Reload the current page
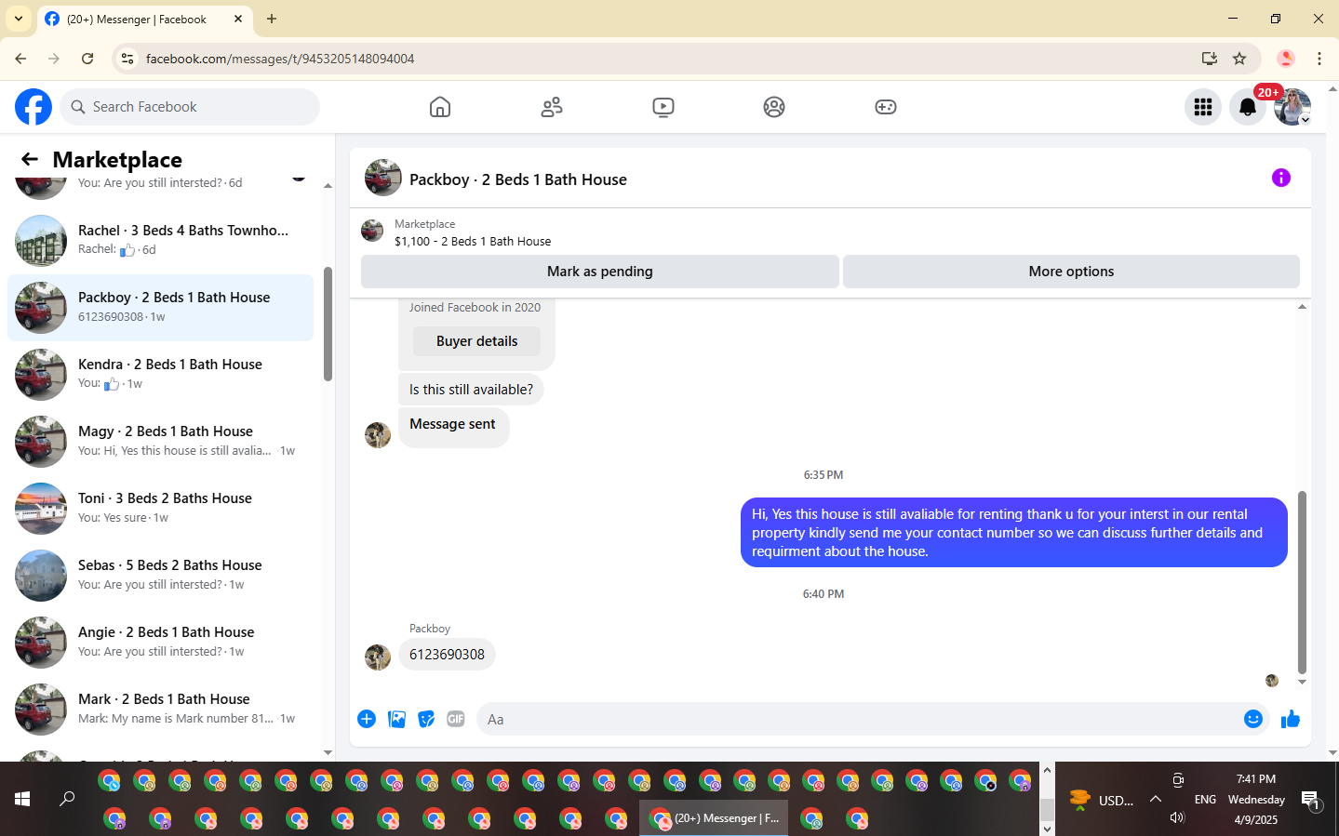The width and height of the screenshot is (1339, 836). pyautogui.click(x=87, y=59)
